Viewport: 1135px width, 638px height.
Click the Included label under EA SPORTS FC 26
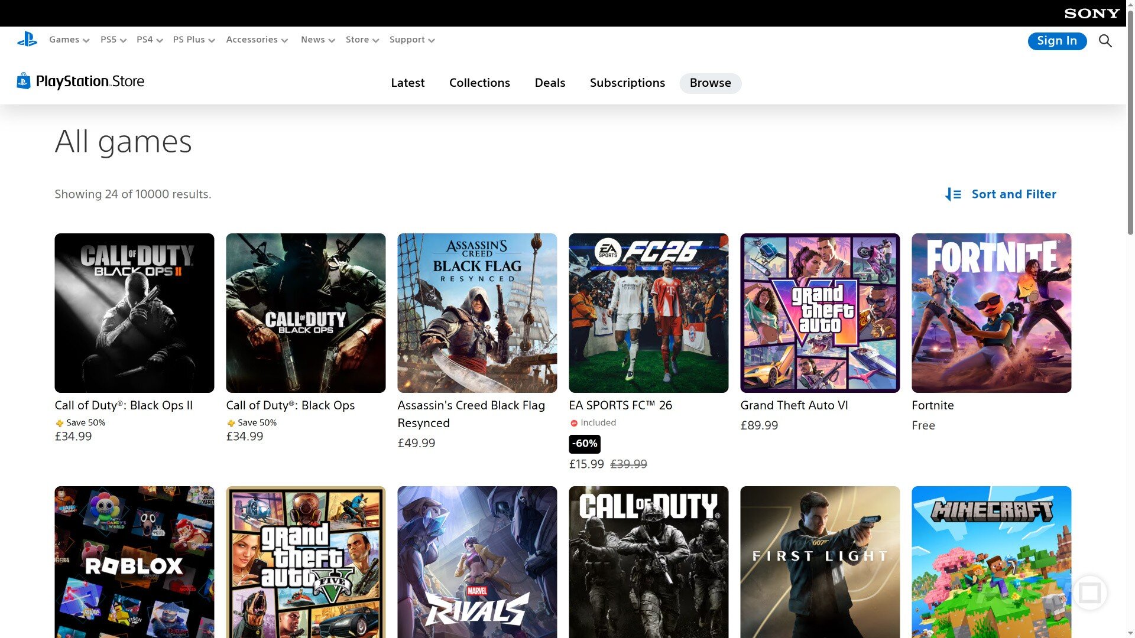coord(593,422)
